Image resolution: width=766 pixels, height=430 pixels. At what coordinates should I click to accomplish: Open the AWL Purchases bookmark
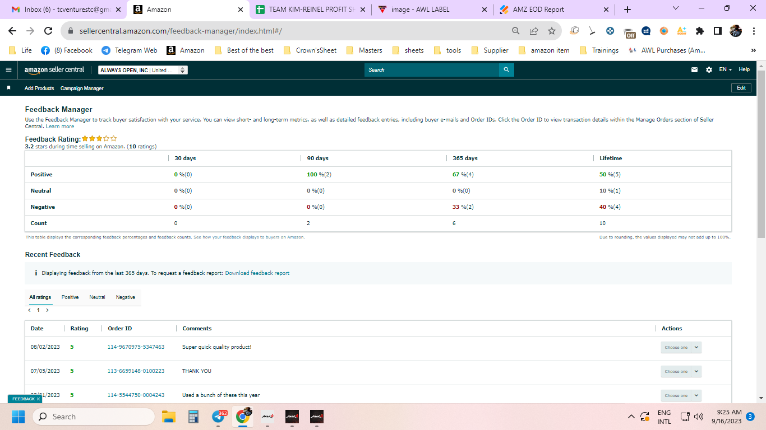click(668, 50)
